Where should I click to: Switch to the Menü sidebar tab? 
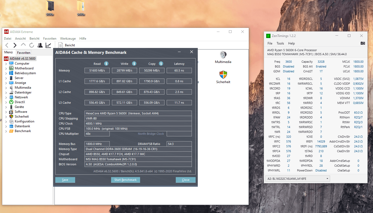[x=9, y=52]
